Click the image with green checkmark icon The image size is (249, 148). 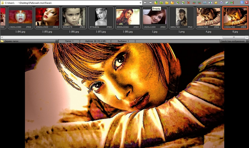227,2
